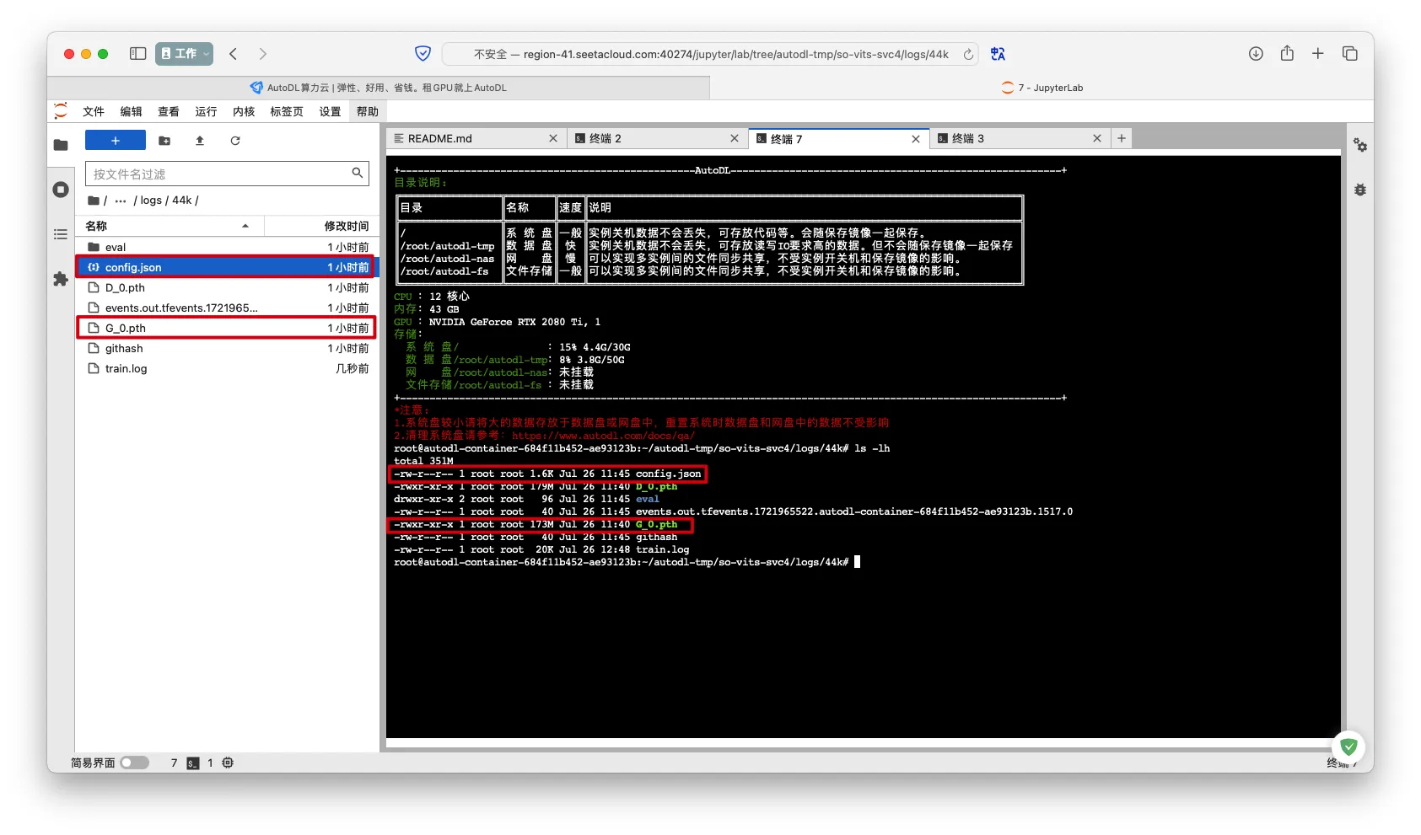Open the file browser sidebar icon
Viewport: 1421px width, 835px height.
pos(61,145)
